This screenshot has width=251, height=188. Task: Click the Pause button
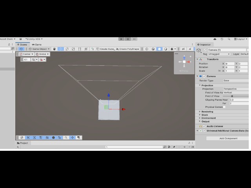[x=128, y=39]
